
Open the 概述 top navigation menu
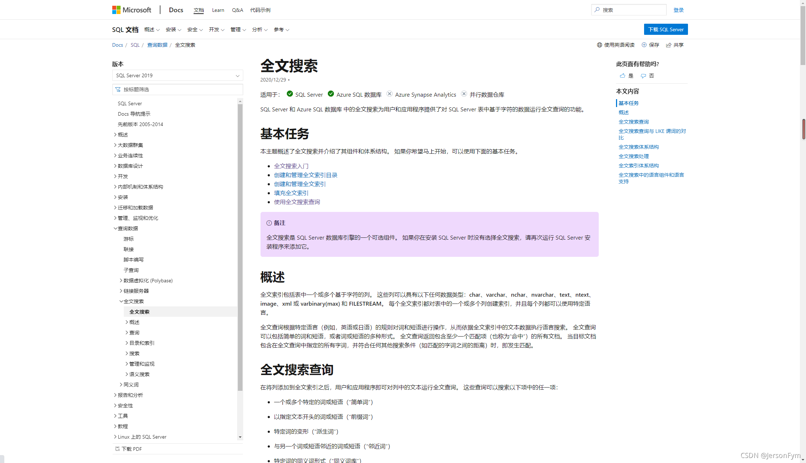coord(152,29)
